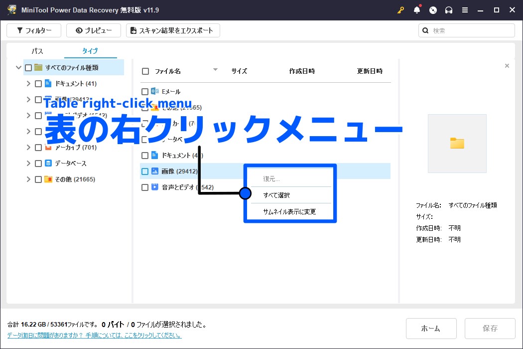Open the プレビュー tool
Screen dimensions: 523x349
93,30
